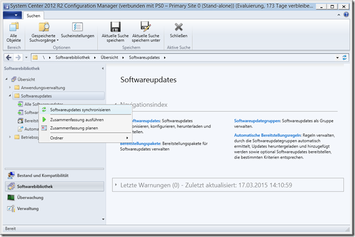Select Anwendungsverwaltung folder in tree
The image size is (355, 237).
pyautogui.click(x=43, y=88)
